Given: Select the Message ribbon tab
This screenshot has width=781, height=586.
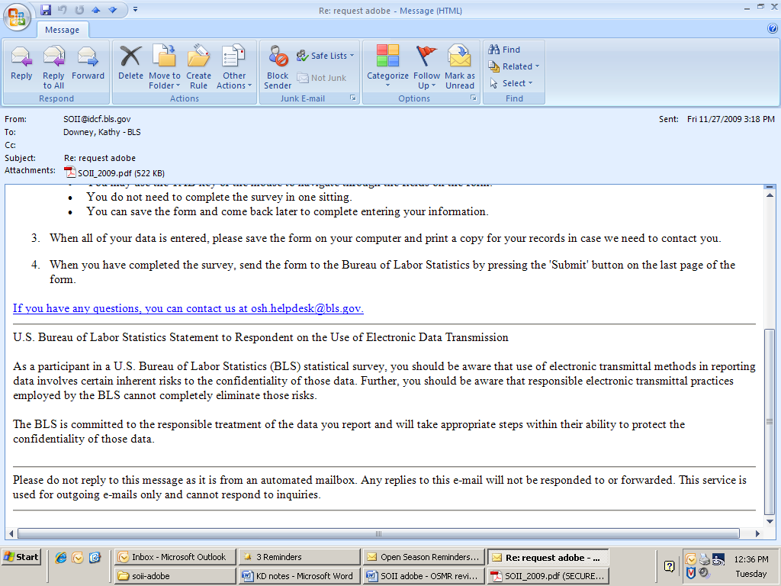Looking at the screenshot, I should [63, 30].
